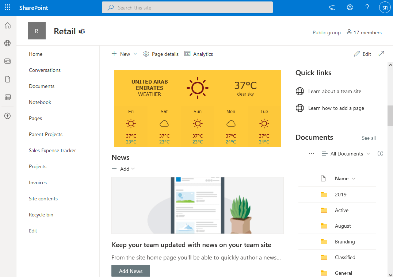Image resolution: width=393 pixels, height=277 pixels.
Task: Open the info panel for All Documents
Action: (x=380, y=154)
